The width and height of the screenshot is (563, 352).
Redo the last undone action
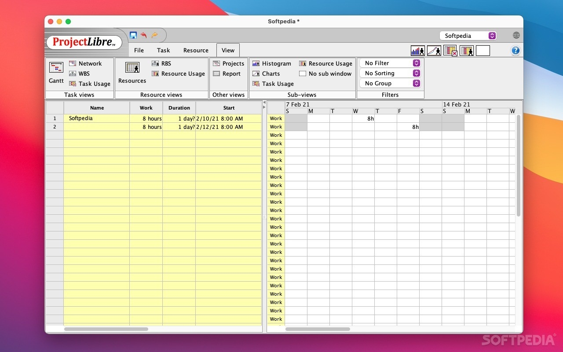coord(154,35)
